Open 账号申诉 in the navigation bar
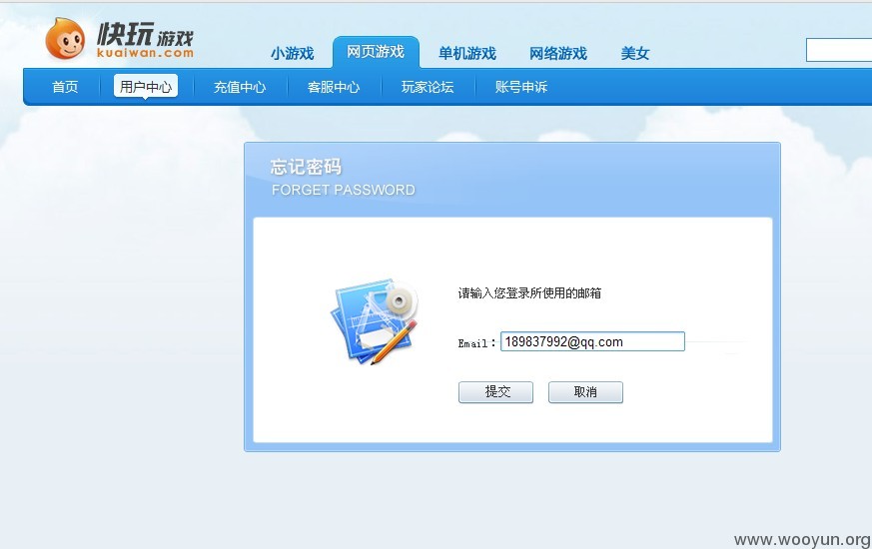The height and width of the screenshot is (549, 872). pyautogui.click(x=521, y=87)
